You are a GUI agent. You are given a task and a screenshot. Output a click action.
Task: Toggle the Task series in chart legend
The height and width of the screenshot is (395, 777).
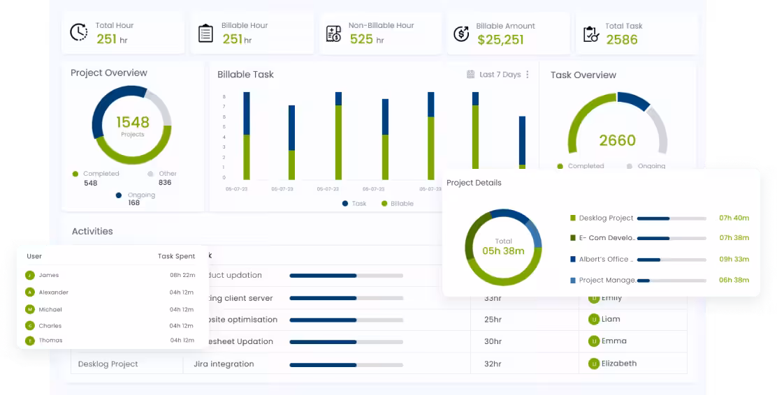(x=354, y=204)
